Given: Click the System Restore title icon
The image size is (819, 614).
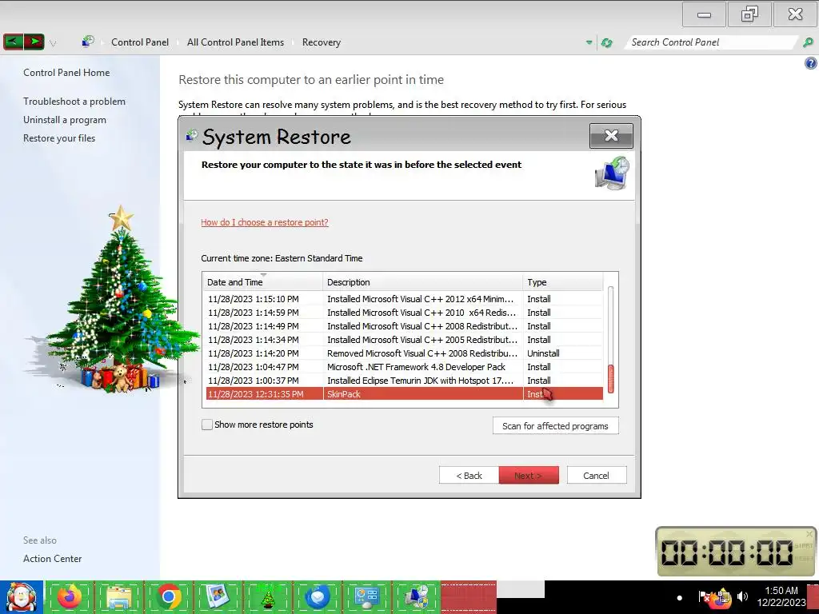Looking at the screenshot, I should pyautogui.click(x=192, y=136).
